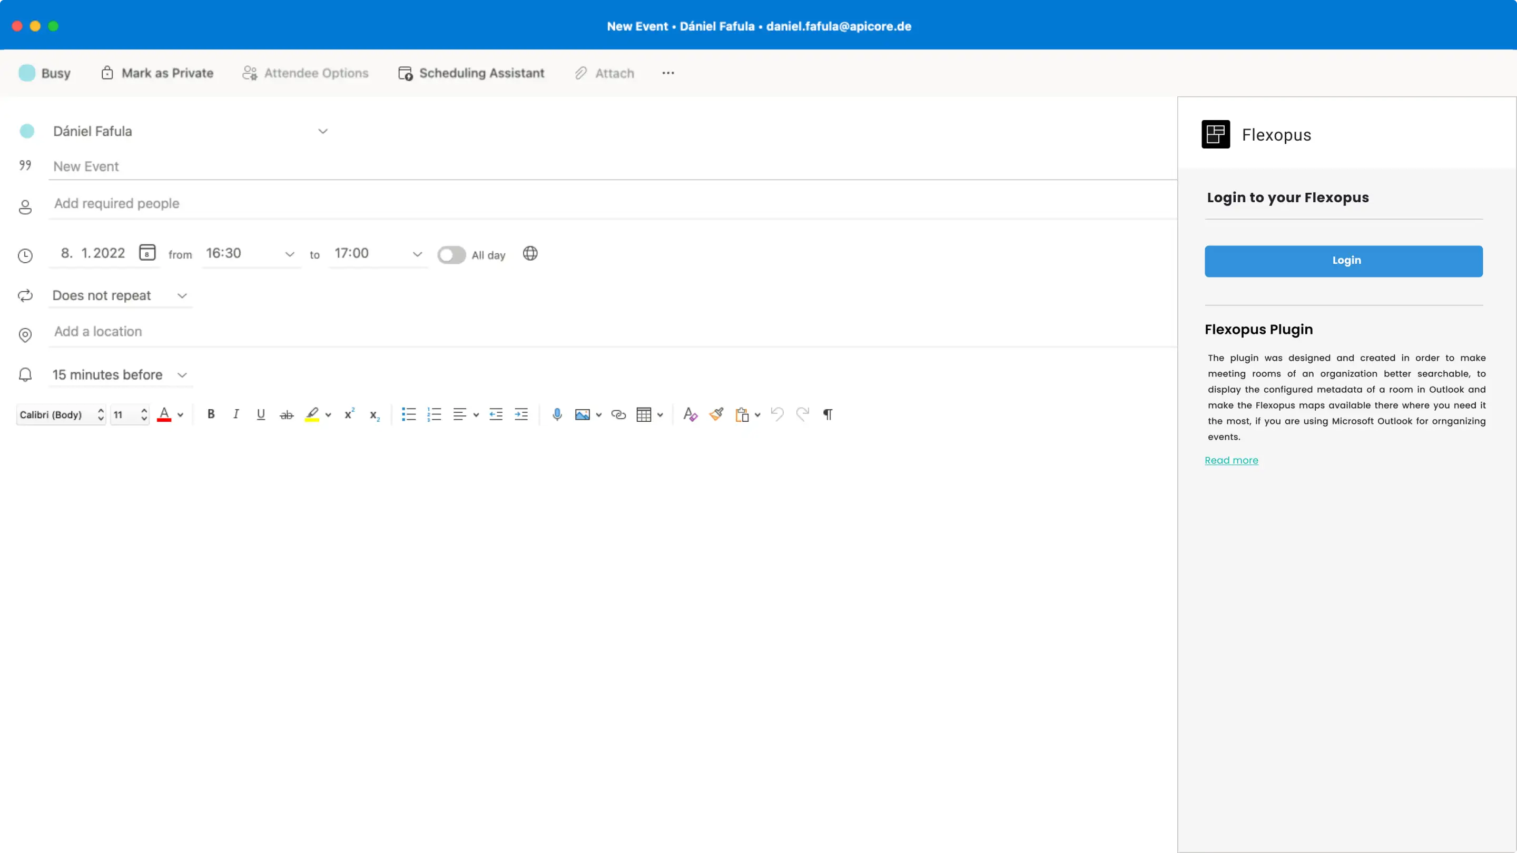Attach a file to the event
The height and width of the screenshot is (853, 1517).
(x=604, y=73)
